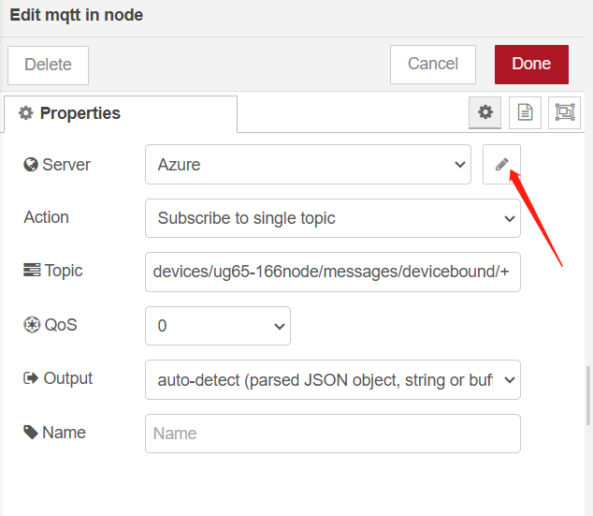Expand the Output auto-detect dropdown

click(x=333, y=379)
